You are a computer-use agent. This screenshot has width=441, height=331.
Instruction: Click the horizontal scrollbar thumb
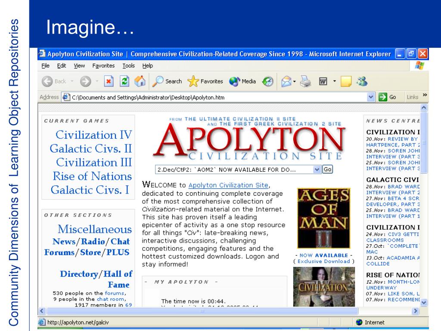click(x=202, y=311)
